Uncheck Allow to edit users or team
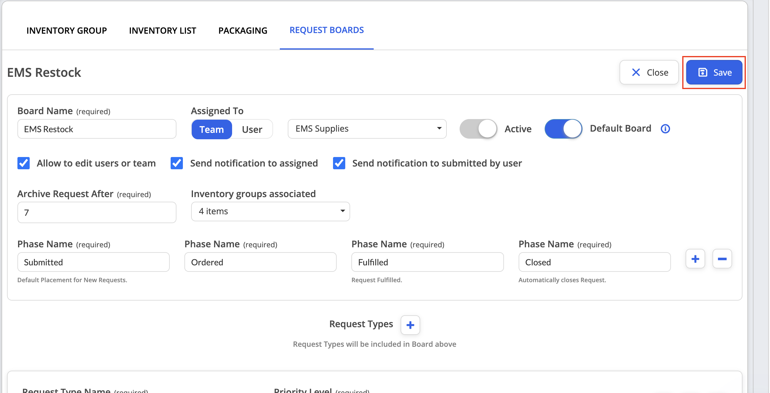The image size is (770, 393). pyautogui.click(x=24, y=163)
